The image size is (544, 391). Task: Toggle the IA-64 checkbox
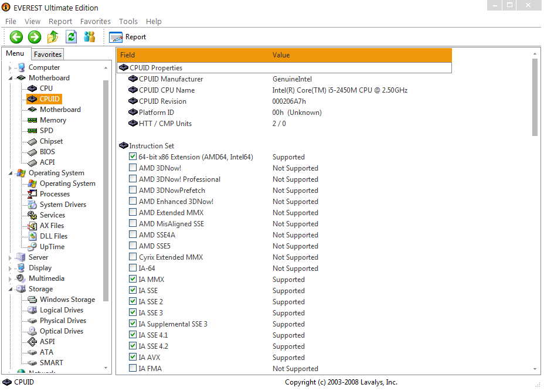[x=132, y=268]
